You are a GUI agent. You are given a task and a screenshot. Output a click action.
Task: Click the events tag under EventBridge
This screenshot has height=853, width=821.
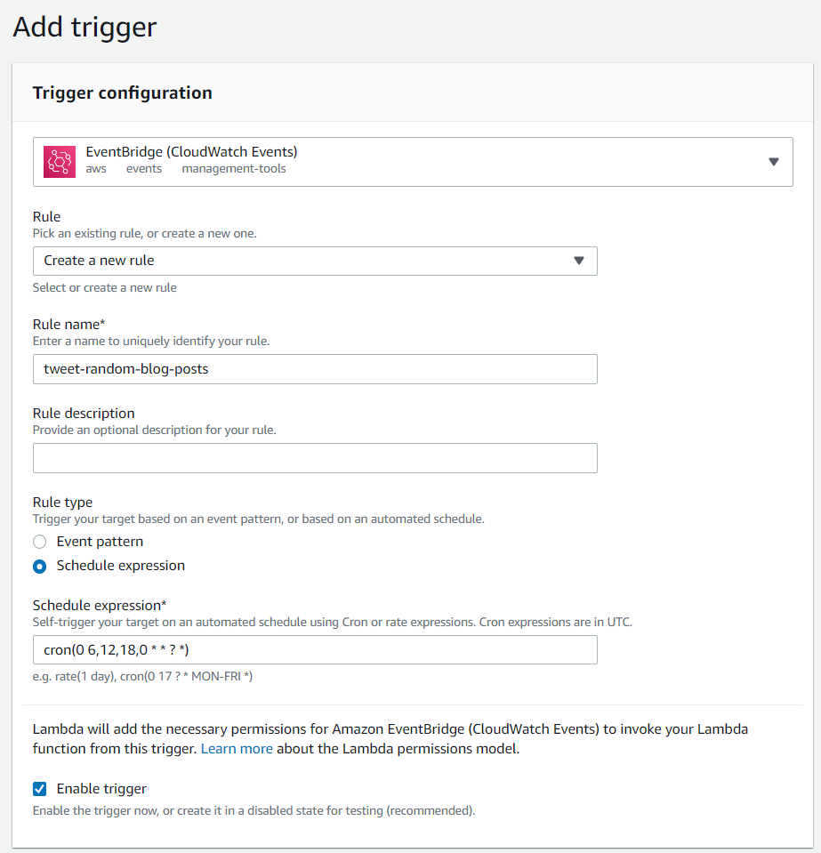coord(144,169)
